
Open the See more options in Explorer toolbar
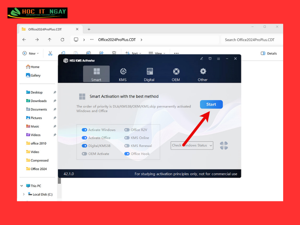click(x=176, y=53)
